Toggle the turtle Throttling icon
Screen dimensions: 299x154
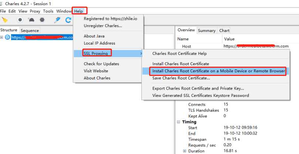(x=31, y=20)
